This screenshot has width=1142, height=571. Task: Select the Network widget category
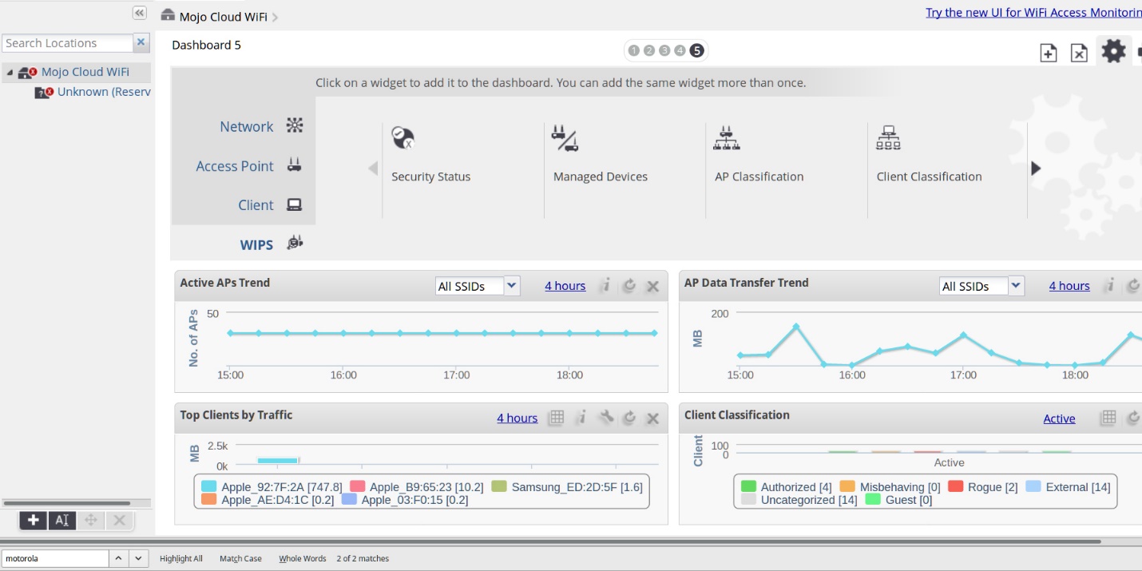click(247, 126)
